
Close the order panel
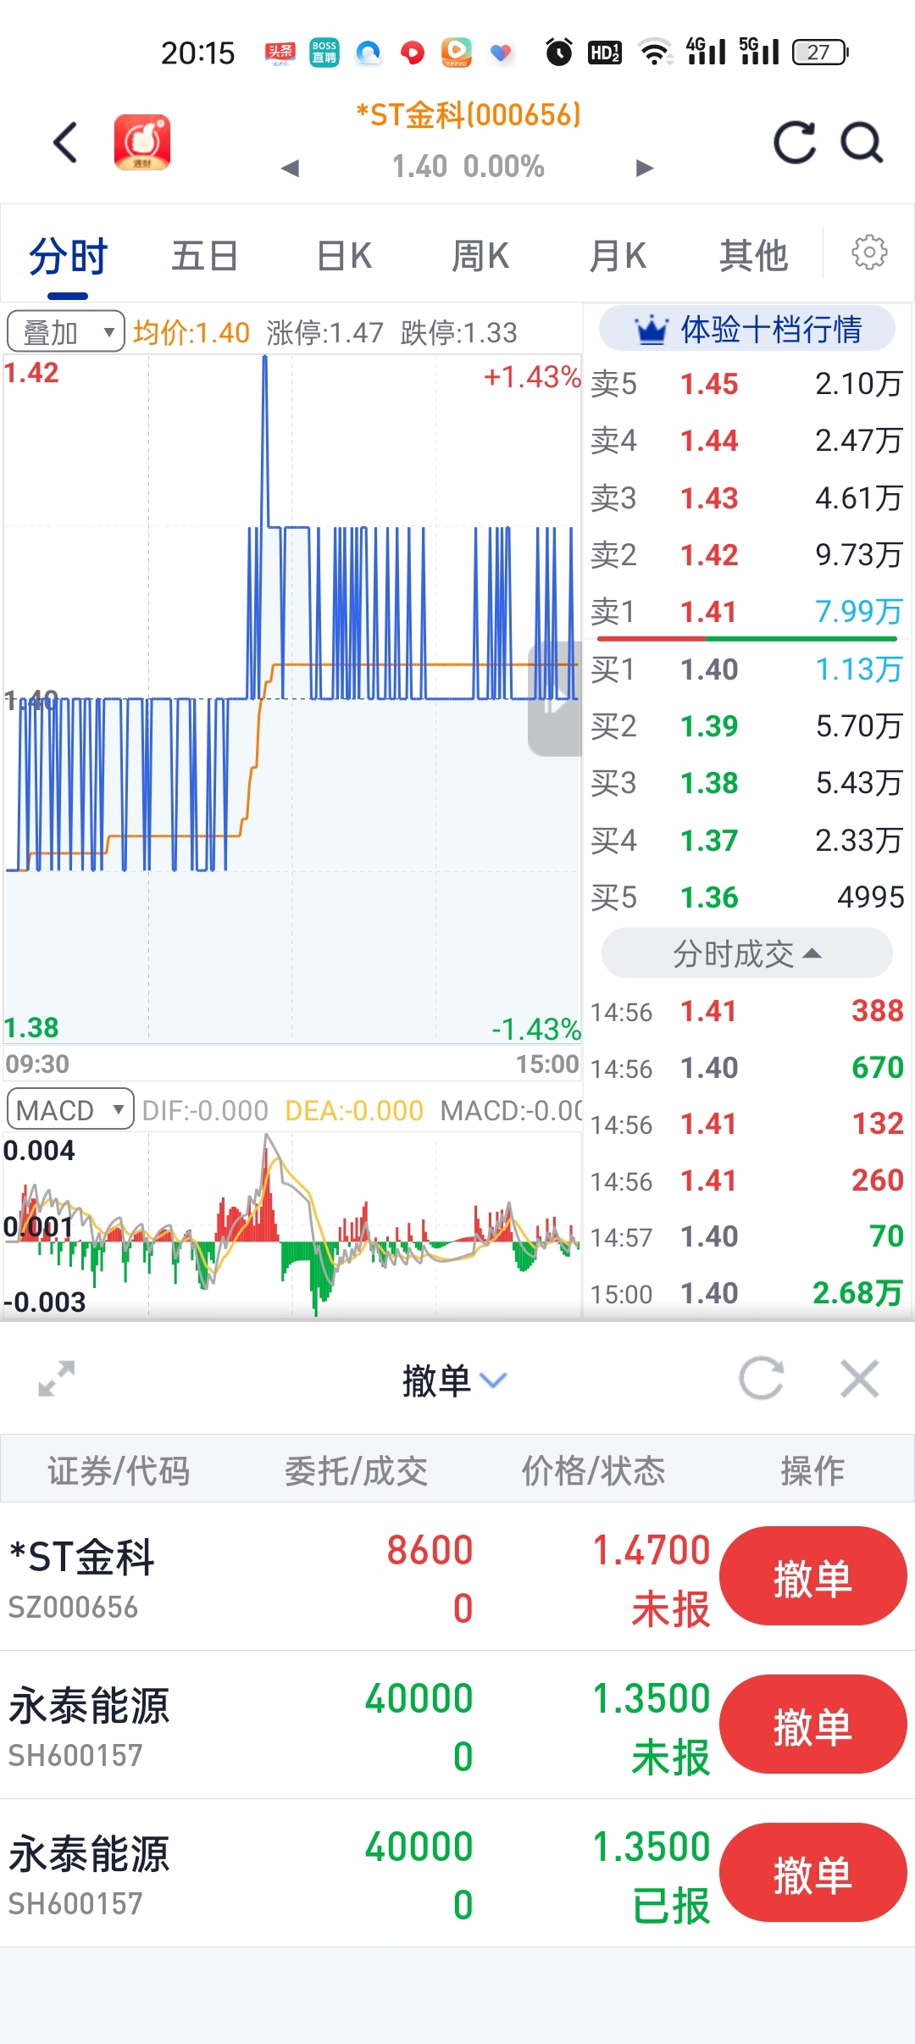pyautogui.click(x=860, y=1378)
